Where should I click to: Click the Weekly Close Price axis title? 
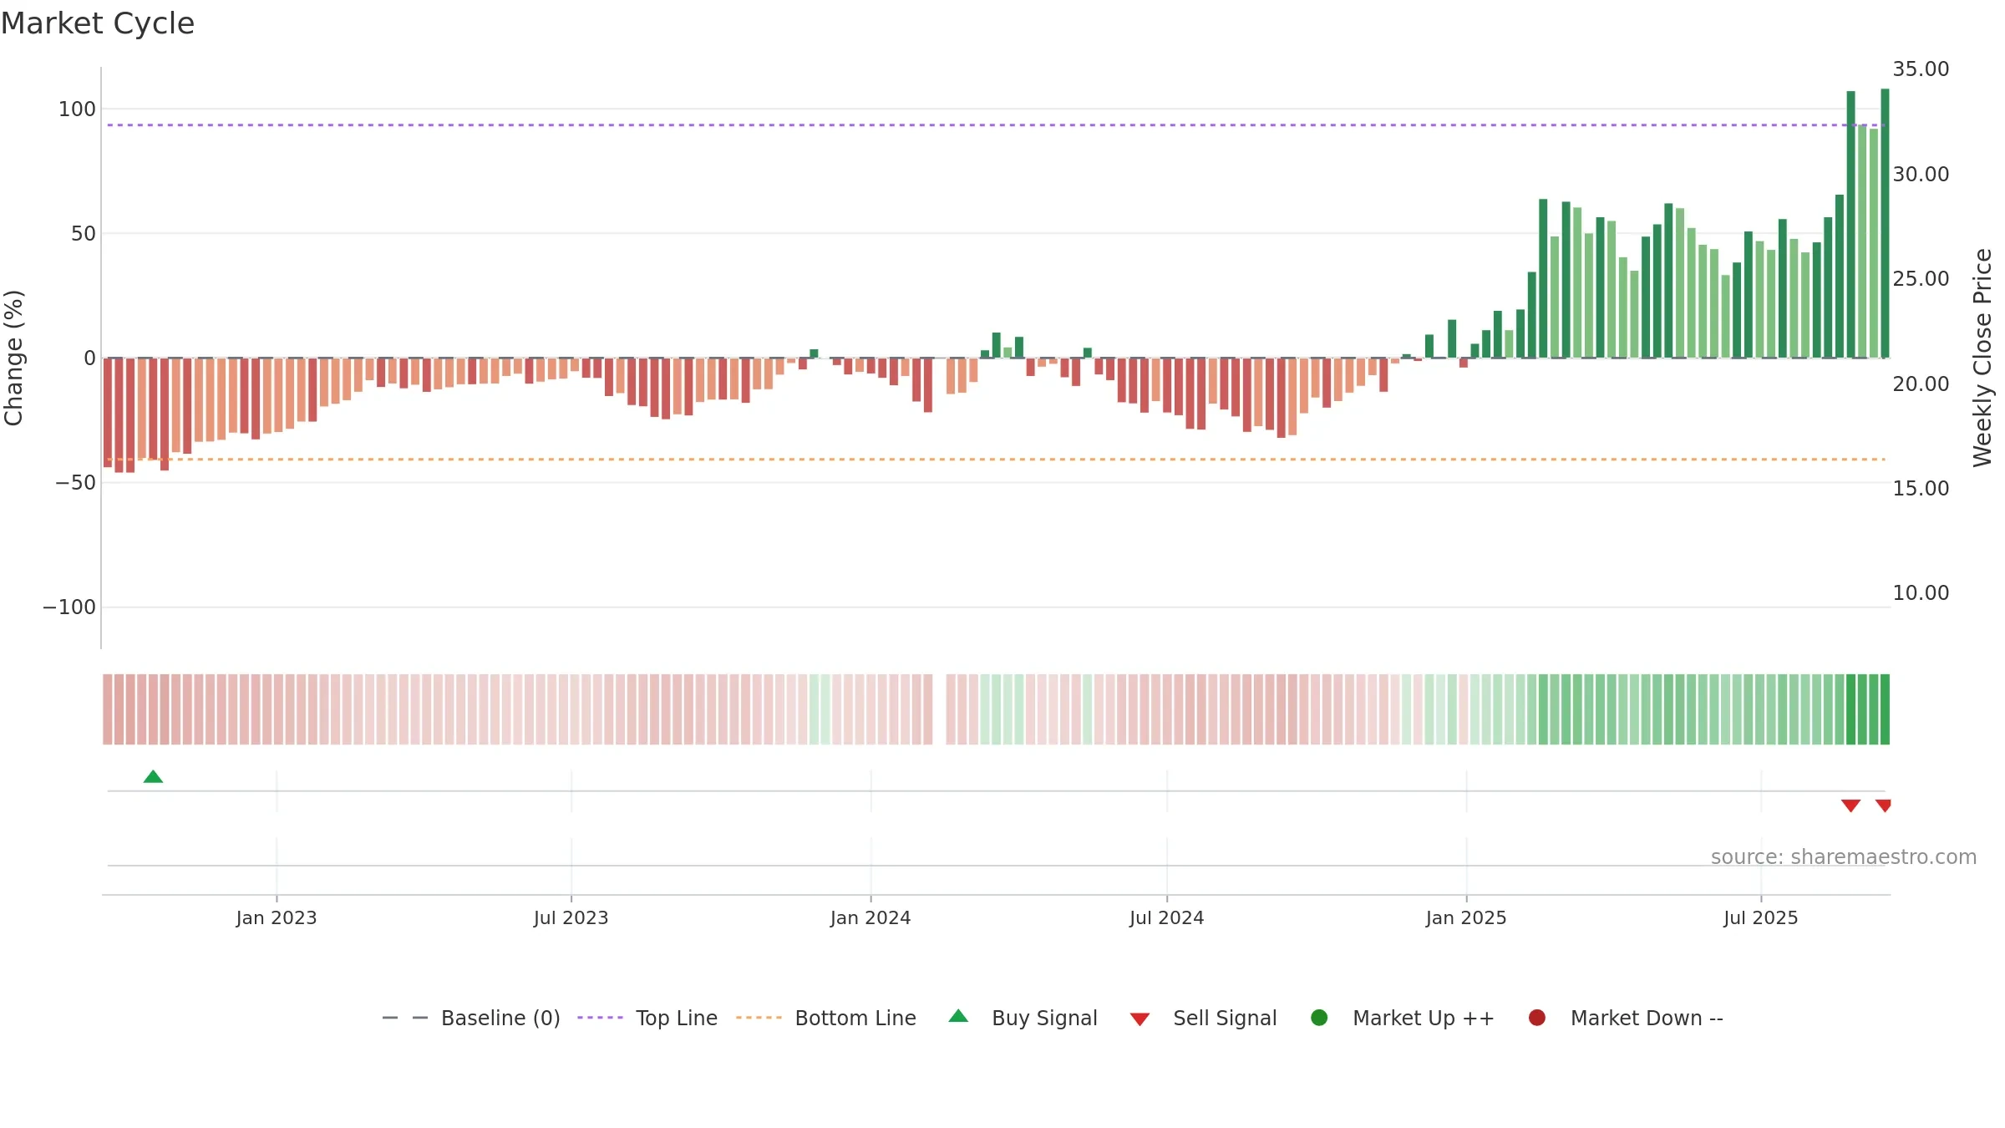[x=1983, y=358]
